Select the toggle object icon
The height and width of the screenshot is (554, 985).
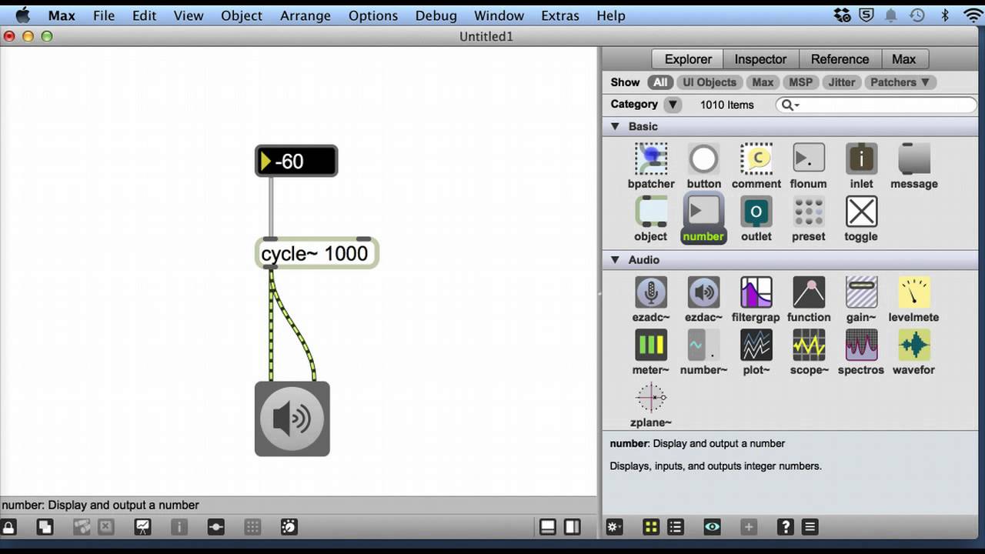click(861, 212)
